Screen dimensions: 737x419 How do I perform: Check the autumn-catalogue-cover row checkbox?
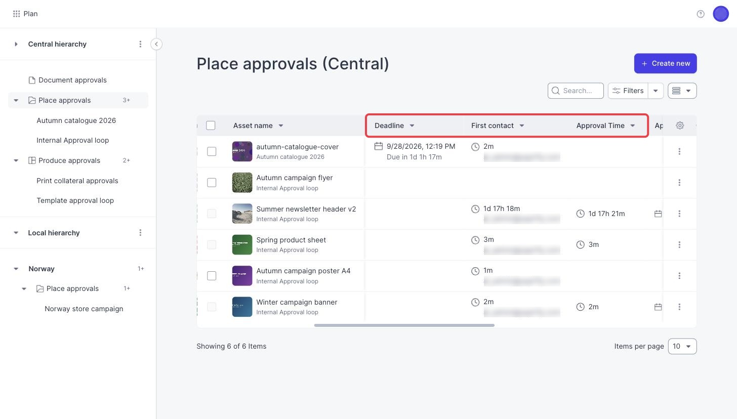point(212,151)
